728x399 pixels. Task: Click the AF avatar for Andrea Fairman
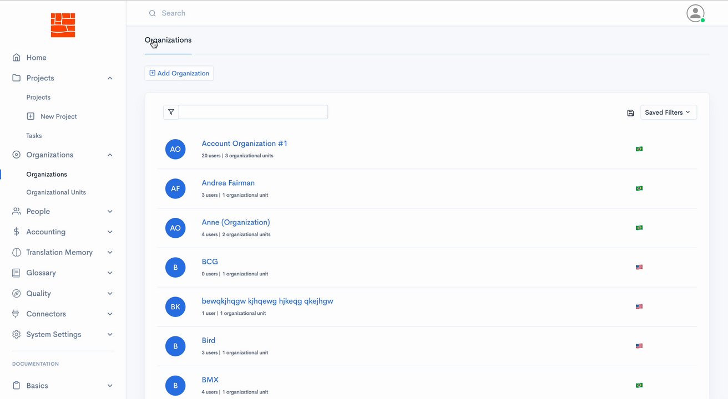(175, 188)
